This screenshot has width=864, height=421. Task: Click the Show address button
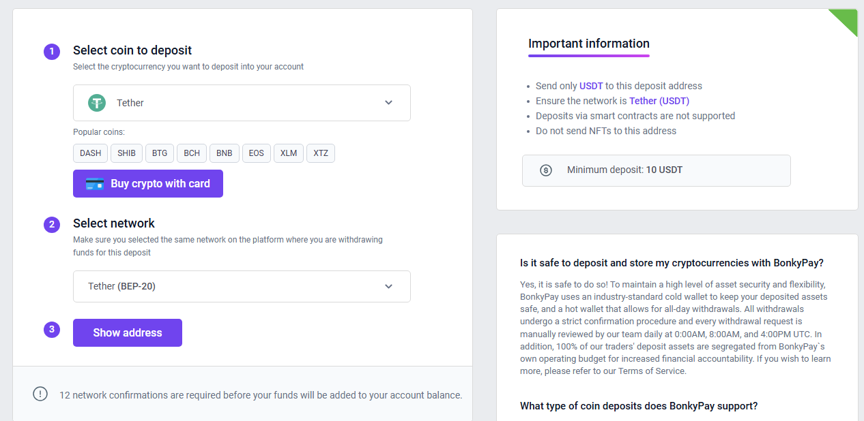(128, 333)
